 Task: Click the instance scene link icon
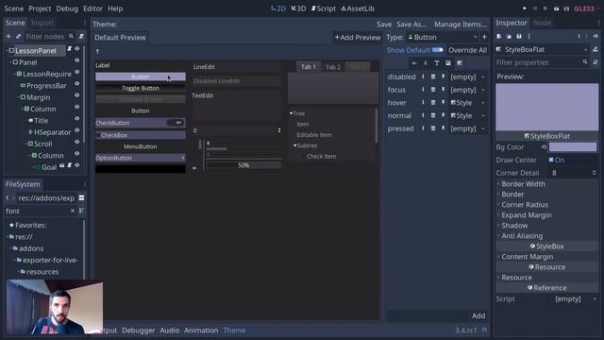(x=18, y=37)
